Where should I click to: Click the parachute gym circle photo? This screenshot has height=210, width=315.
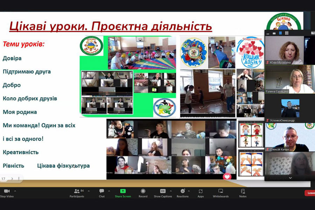point(142,52)
